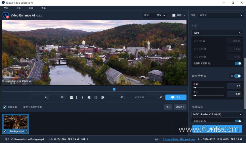This screenshot has height=143, width=246.
Task: Click the height field showing 4,320
Action: pyautogui.click(x=234, y=57)
